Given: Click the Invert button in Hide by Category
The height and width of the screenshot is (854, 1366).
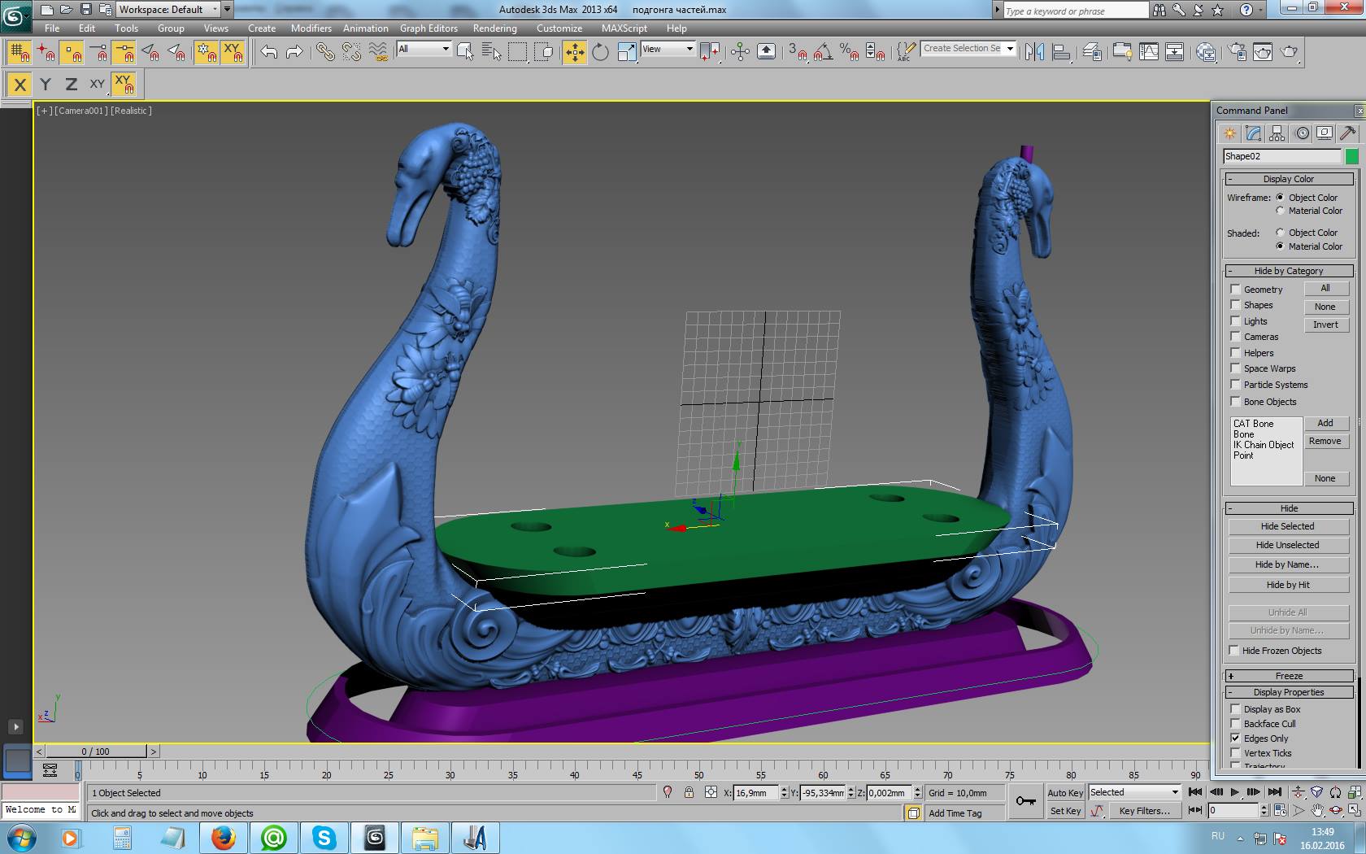Looking at the screenshot, I should (x=1326, y=325).
